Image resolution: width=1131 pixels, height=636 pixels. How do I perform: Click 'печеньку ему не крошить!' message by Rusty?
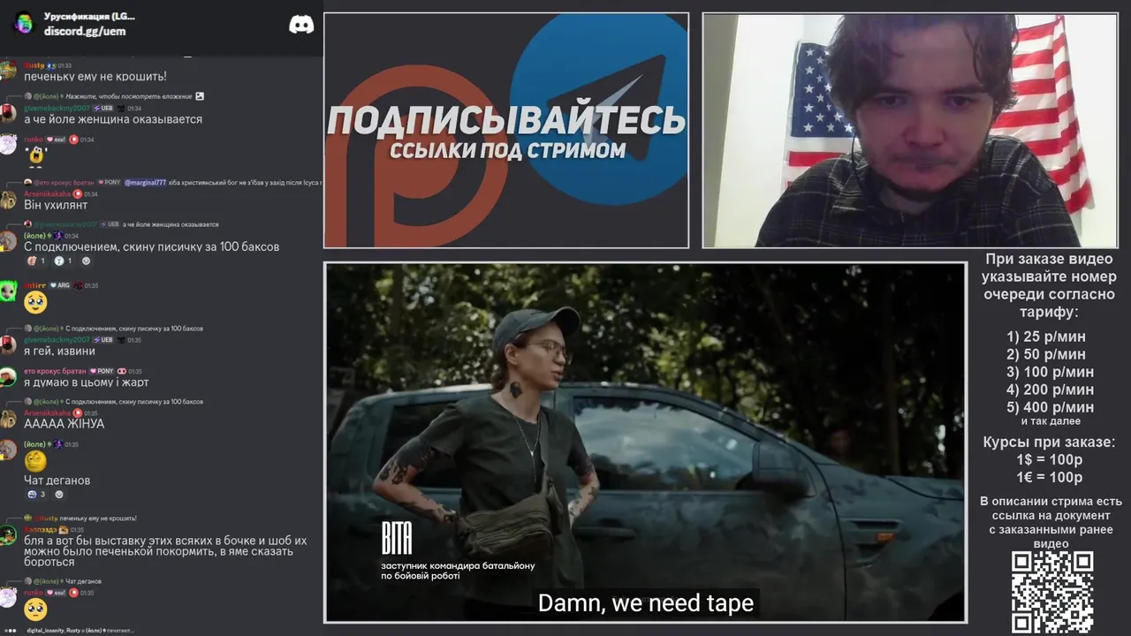[x=95, y=77]
